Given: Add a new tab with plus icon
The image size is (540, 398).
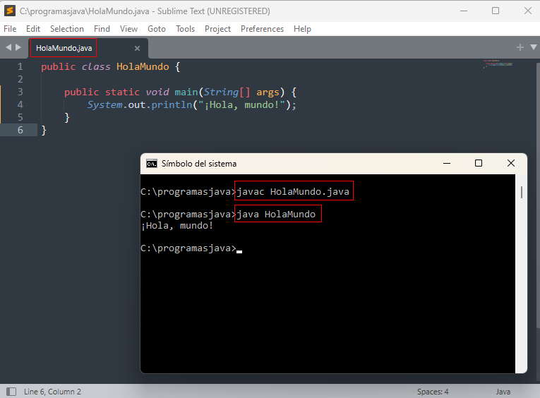Looking at the screenshot, I should click(520, 47).
